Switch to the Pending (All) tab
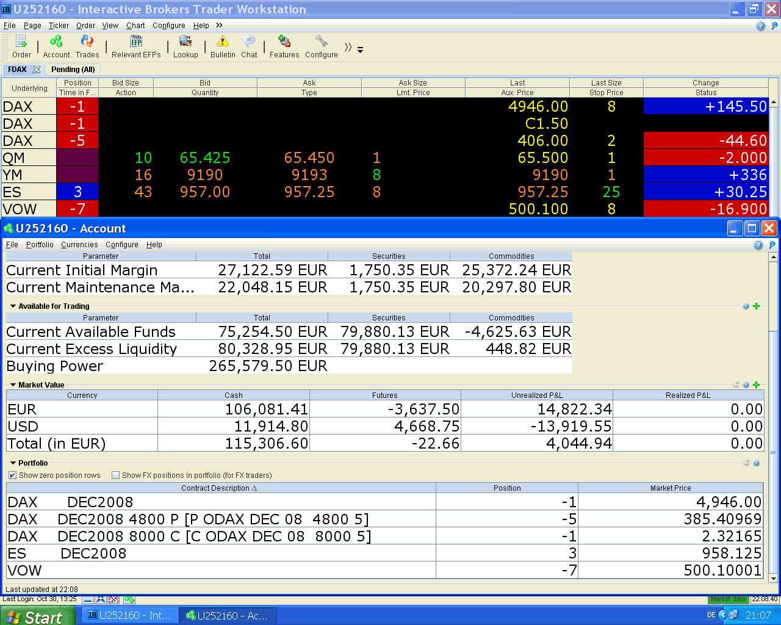This screenshot has width=781, height=625. pyautogui.click(x=73, y=70)
